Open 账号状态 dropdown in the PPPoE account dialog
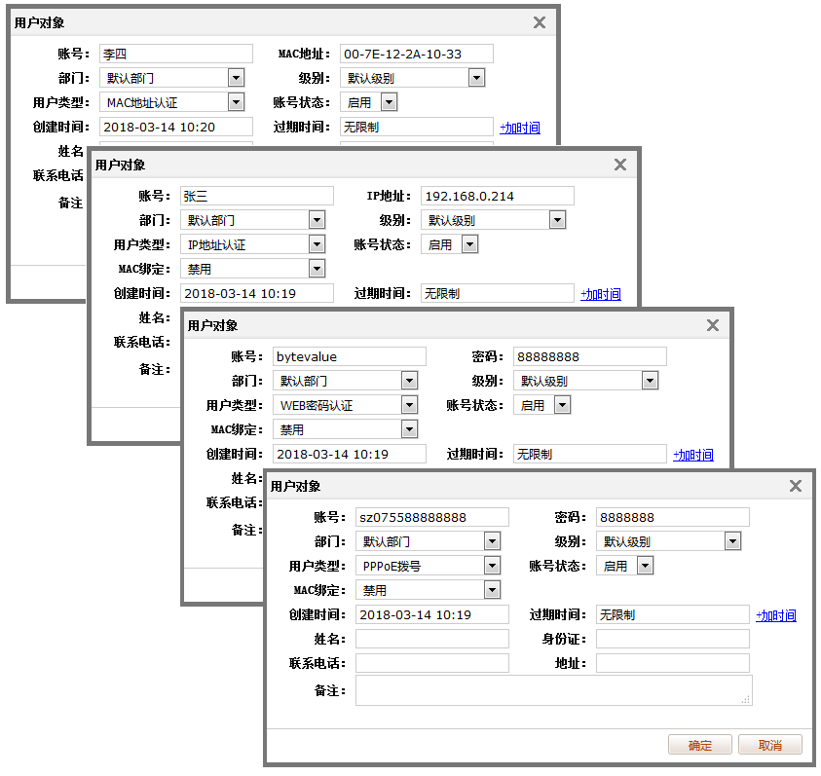Viewport: 821px width, 776px height. 645,566
